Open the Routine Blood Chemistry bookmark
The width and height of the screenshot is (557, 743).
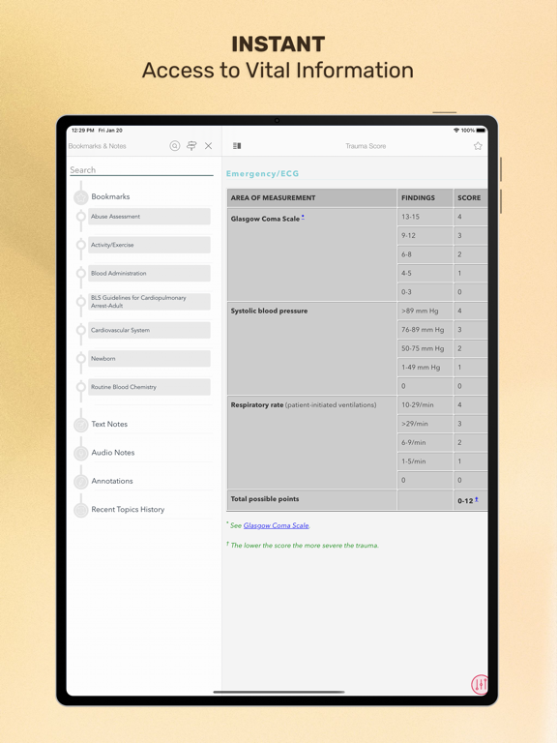pyautogui.click(x=149, y=387)
